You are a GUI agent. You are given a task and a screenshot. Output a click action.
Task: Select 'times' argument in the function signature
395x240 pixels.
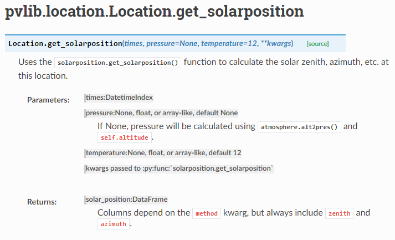coord(133,43)
